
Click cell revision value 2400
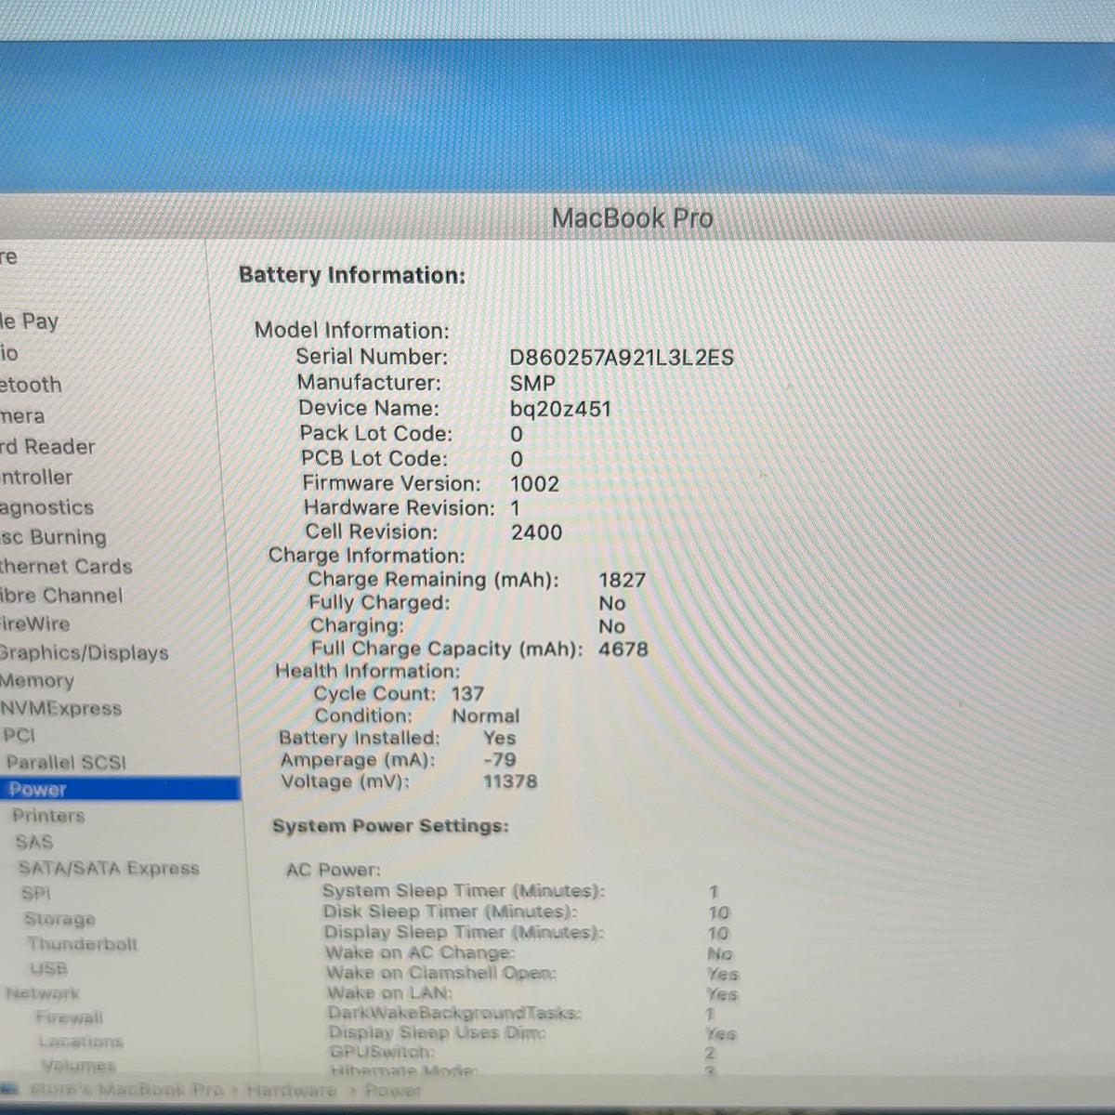point(536,532)
